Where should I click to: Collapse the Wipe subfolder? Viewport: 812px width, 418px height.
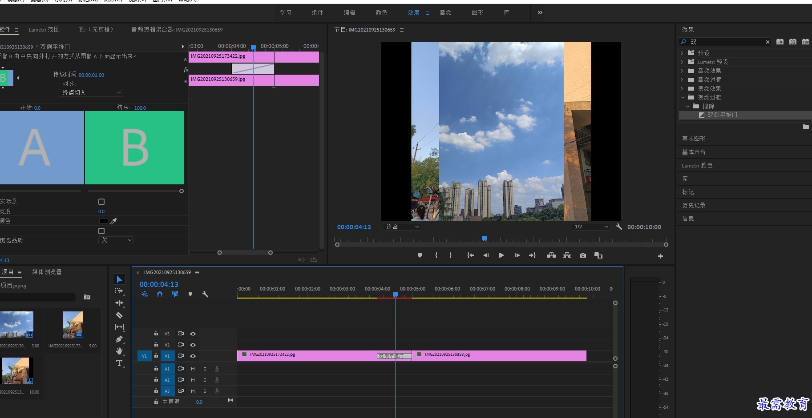pyautogui.click(x=687, y=106)
